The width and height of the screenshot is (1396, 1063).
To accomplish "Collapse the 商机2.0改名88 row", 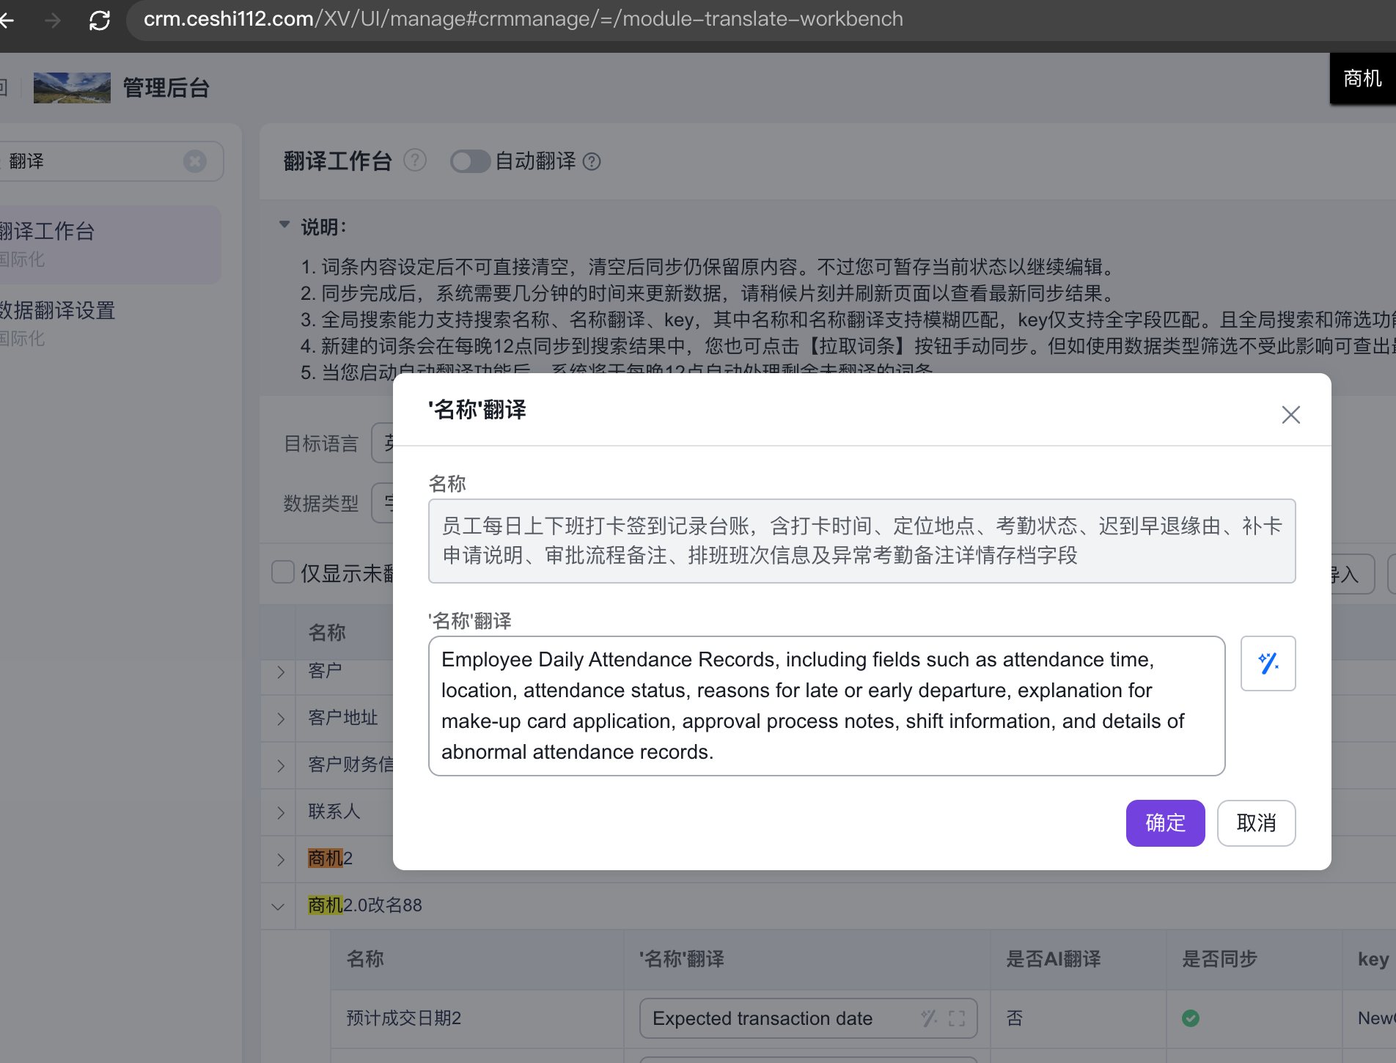I will [279, 906].
